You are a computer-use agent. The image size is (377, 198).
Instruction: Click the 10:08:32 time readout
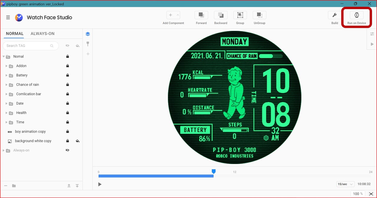point(364,184)
